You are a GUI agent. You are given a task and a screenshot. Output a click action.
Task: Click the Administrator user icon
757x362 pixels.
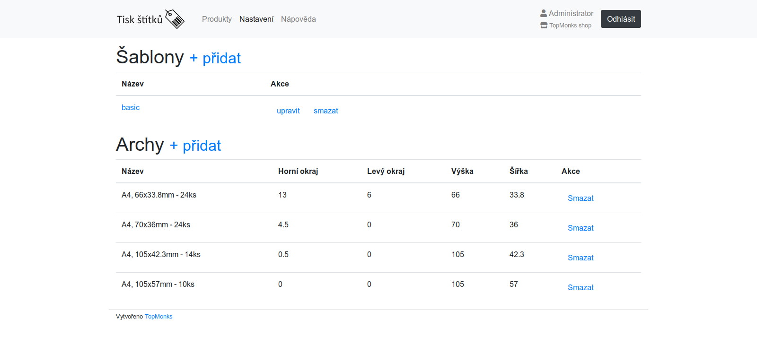coord(544,13)
